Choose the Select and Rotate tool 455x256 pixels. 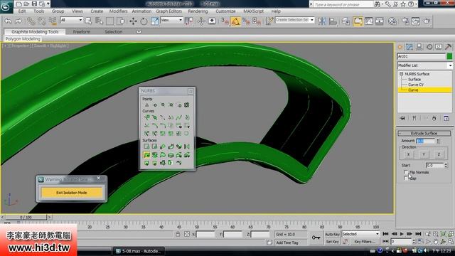(144, 21)
